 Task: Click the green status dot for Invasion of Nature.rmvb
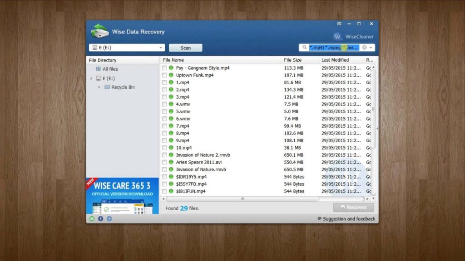(x=171, y=169)
